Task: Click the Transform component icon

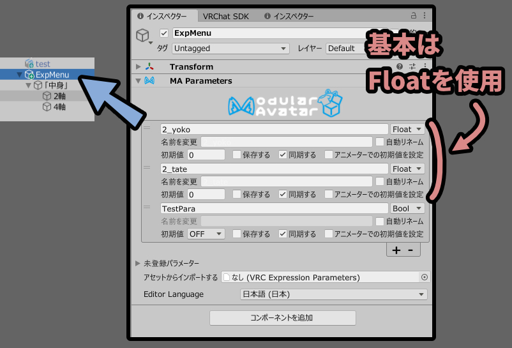Action: 149,66
